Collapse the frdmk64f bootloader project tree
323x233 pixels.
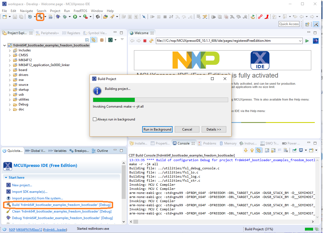(x=4, y=45)
